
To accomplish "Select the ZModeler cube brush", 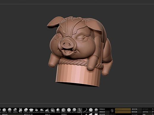I will point(63,110).
